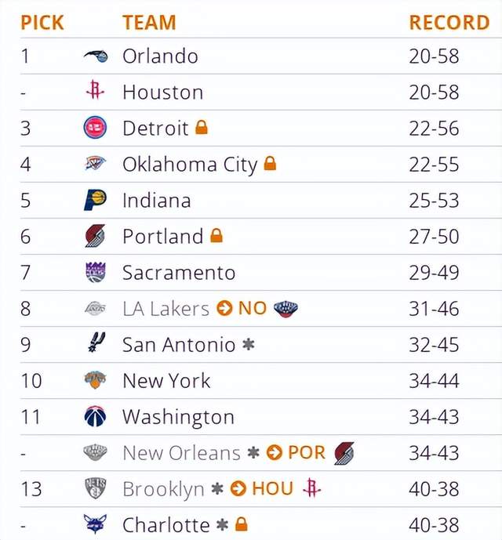This screenshot has width=502, height=540.
Task: Click the Indiana Pacers logo
Action: pyautogui.click(x=95, y=200)
